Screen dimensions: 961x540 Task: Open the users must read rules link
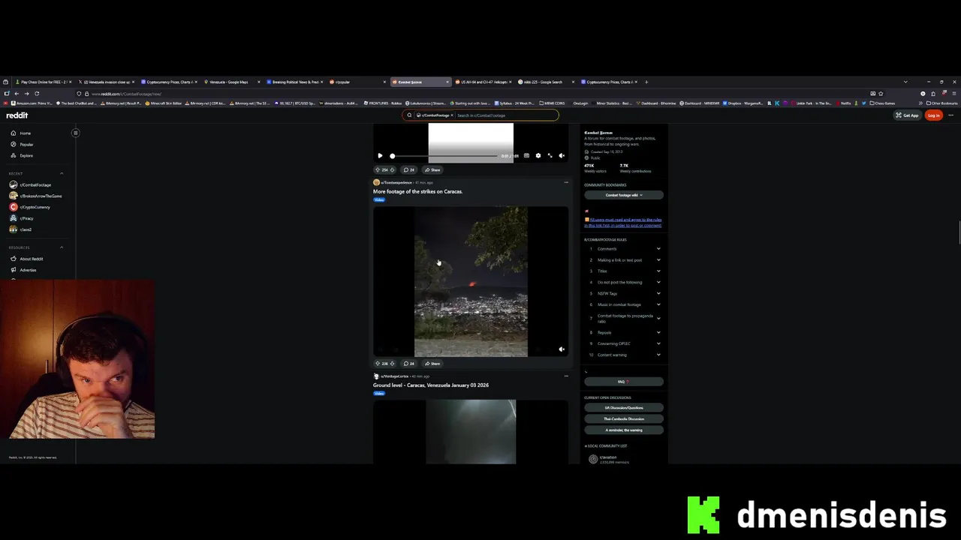coord(624,222)
